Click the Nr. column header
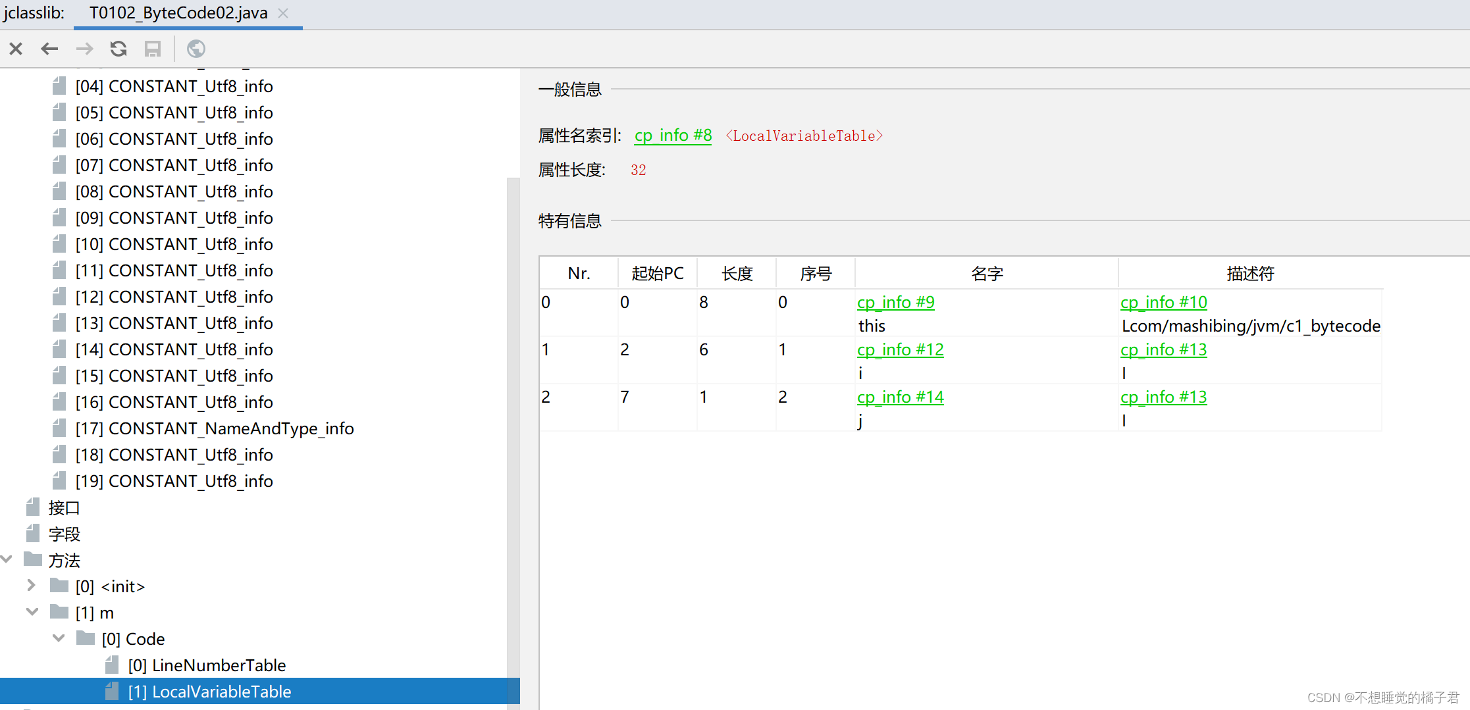The height and width of the screenshot is (710, 1470). click(x=579, y=273)
